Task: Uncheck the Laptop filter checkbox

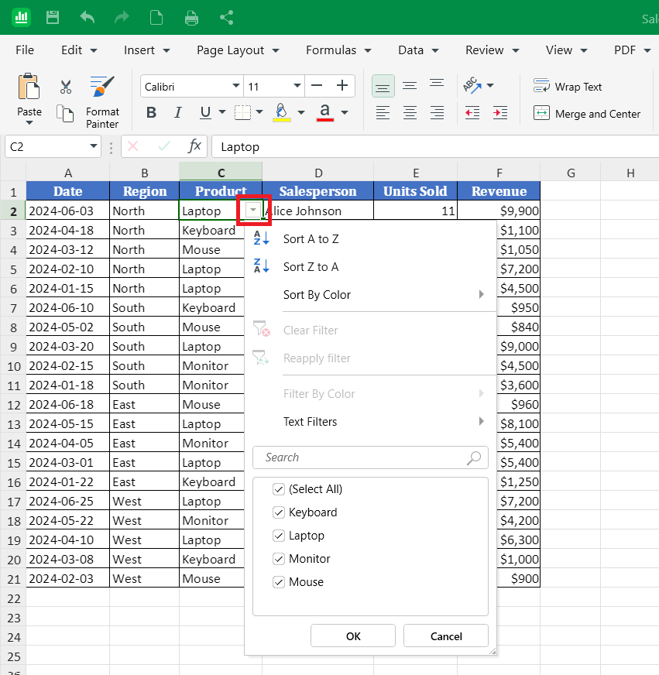Action: [279, 536]
